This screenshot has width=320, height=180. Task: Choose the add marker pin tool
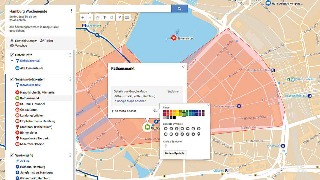point(105,18)
